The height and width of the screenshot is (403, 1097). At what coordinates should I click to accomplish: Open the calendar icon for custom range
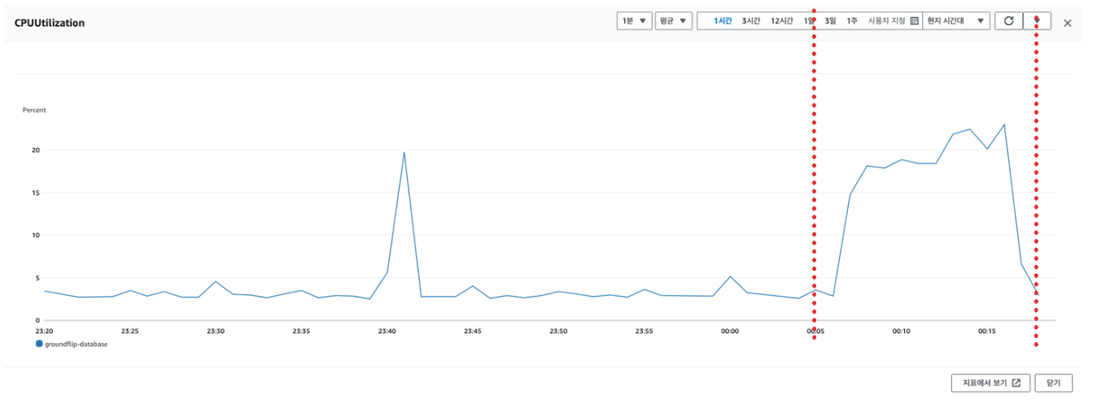914,21
